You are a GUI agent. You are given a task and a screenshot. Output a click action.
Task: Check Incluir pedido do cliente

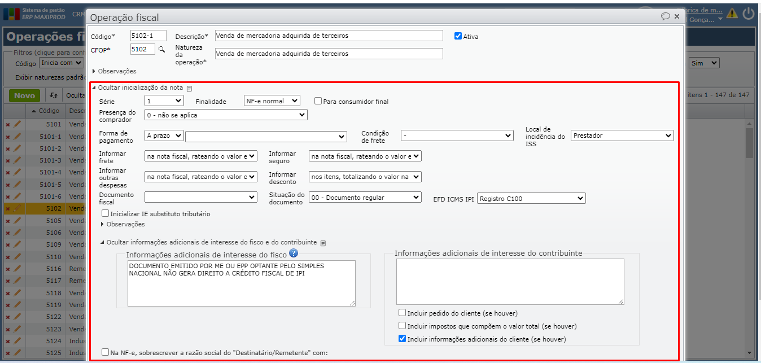(402, 313)
